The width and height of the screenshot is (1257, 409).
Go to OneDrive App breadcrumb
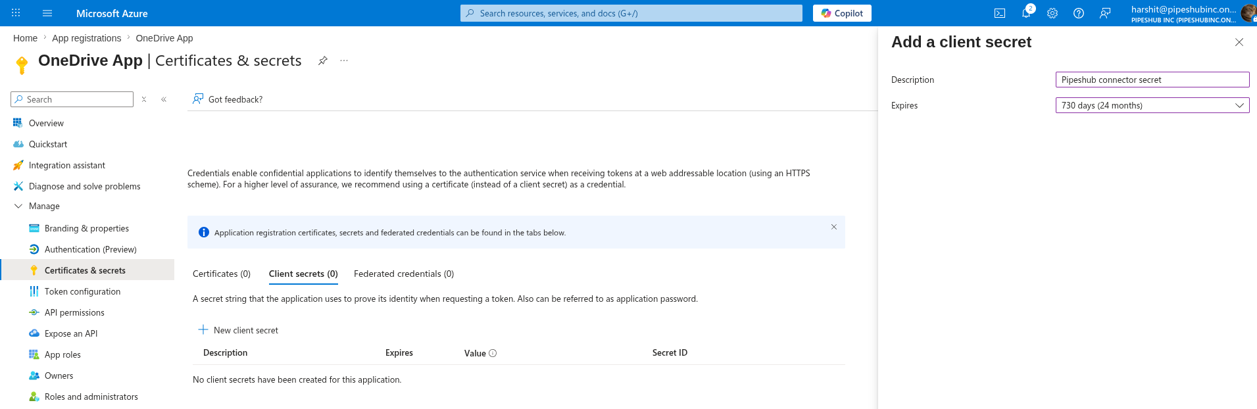click(164, 38)
